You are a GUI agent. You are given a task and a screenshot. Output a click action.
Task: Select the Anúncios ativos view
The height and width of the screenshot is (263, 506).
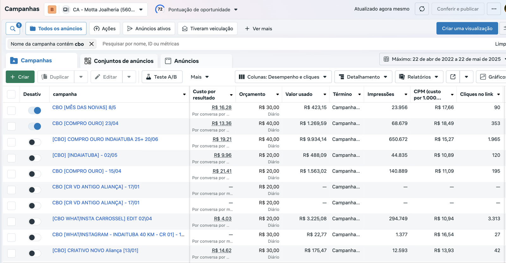pyautogui.click(x=149, y=28)
